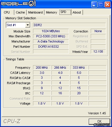The height and width of the screenshot is (127, 112).
Task: Click the Max Bandwidth label
Action: tap(20, 36)
